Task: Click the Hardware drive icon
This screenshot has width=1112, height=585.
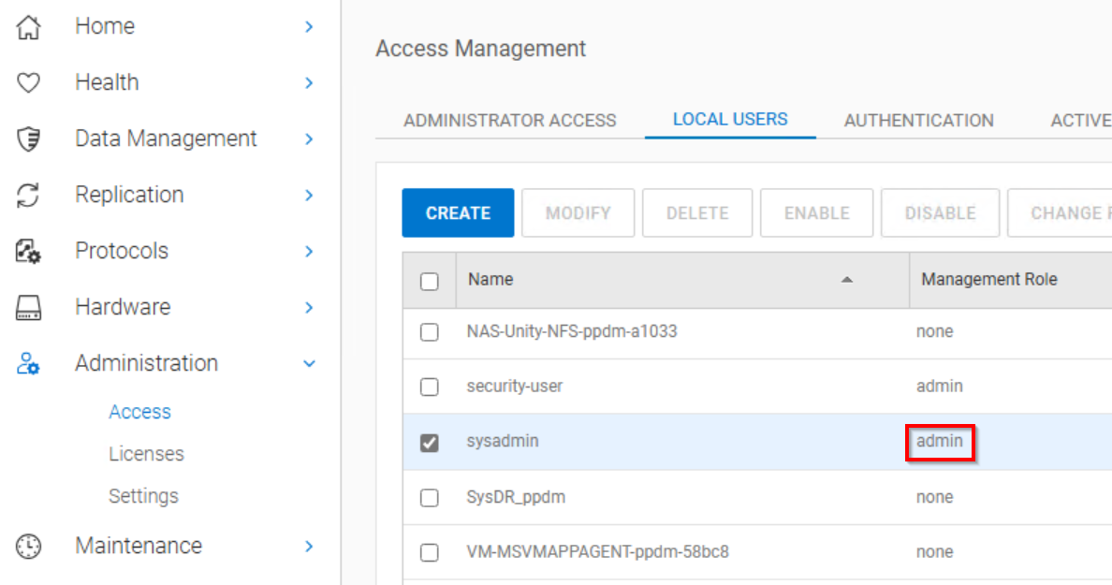Action: click(x=29, y=307)
